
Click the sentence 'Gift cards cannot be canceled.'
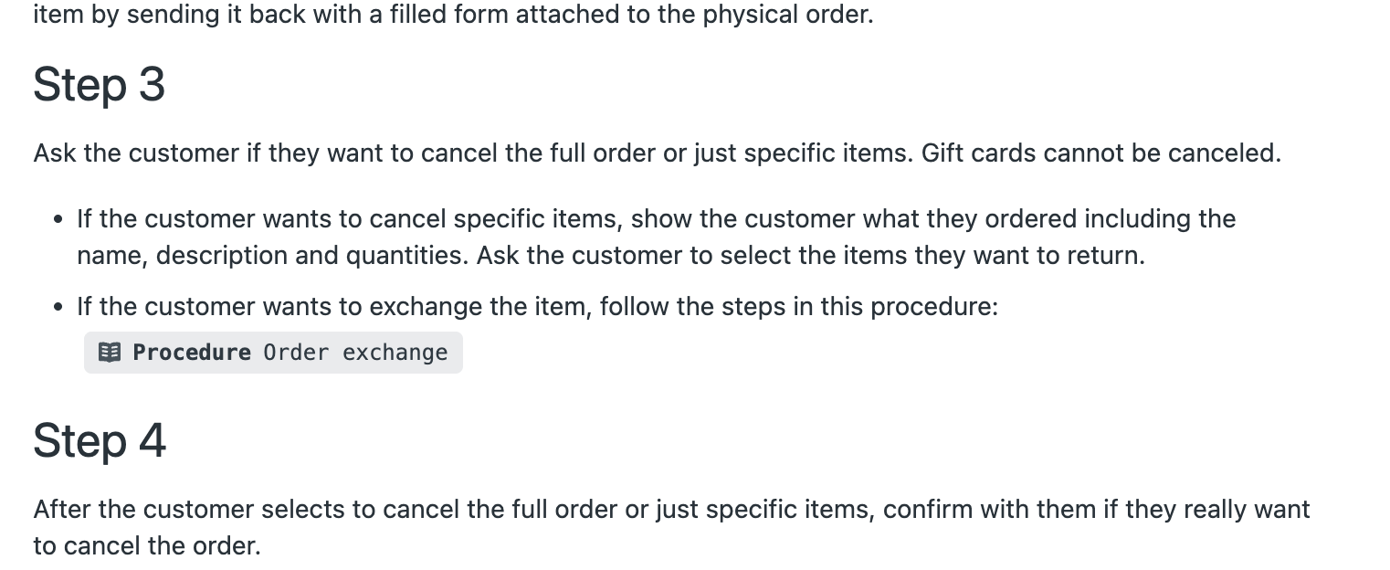tap(1100, 153)
